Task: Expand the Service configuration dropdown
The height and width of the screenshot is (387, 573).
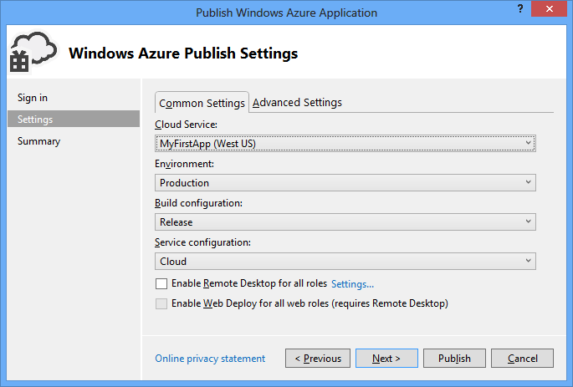Action: [345, 262]
